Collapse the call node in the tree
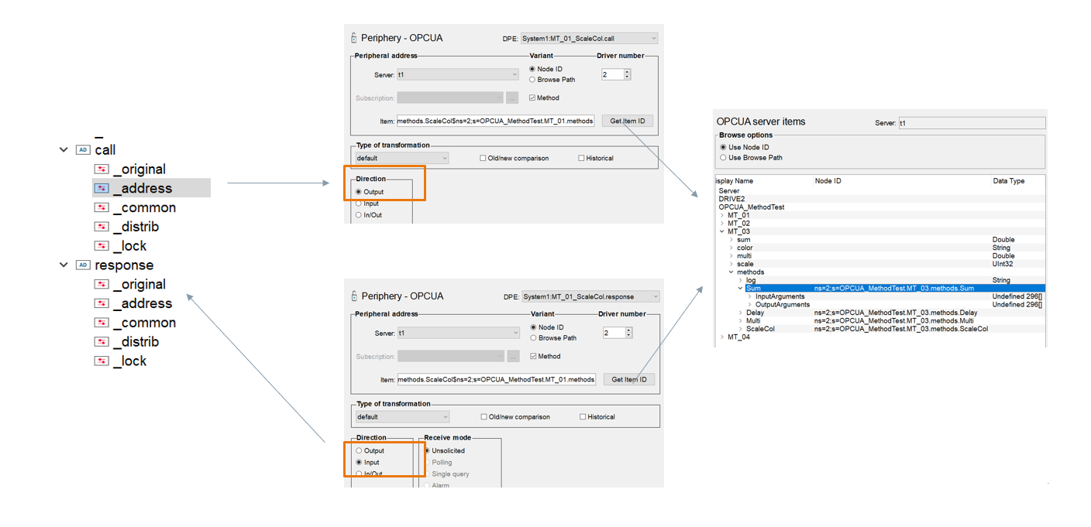This screenshot has width=1091, height=527. coord(64,150)
